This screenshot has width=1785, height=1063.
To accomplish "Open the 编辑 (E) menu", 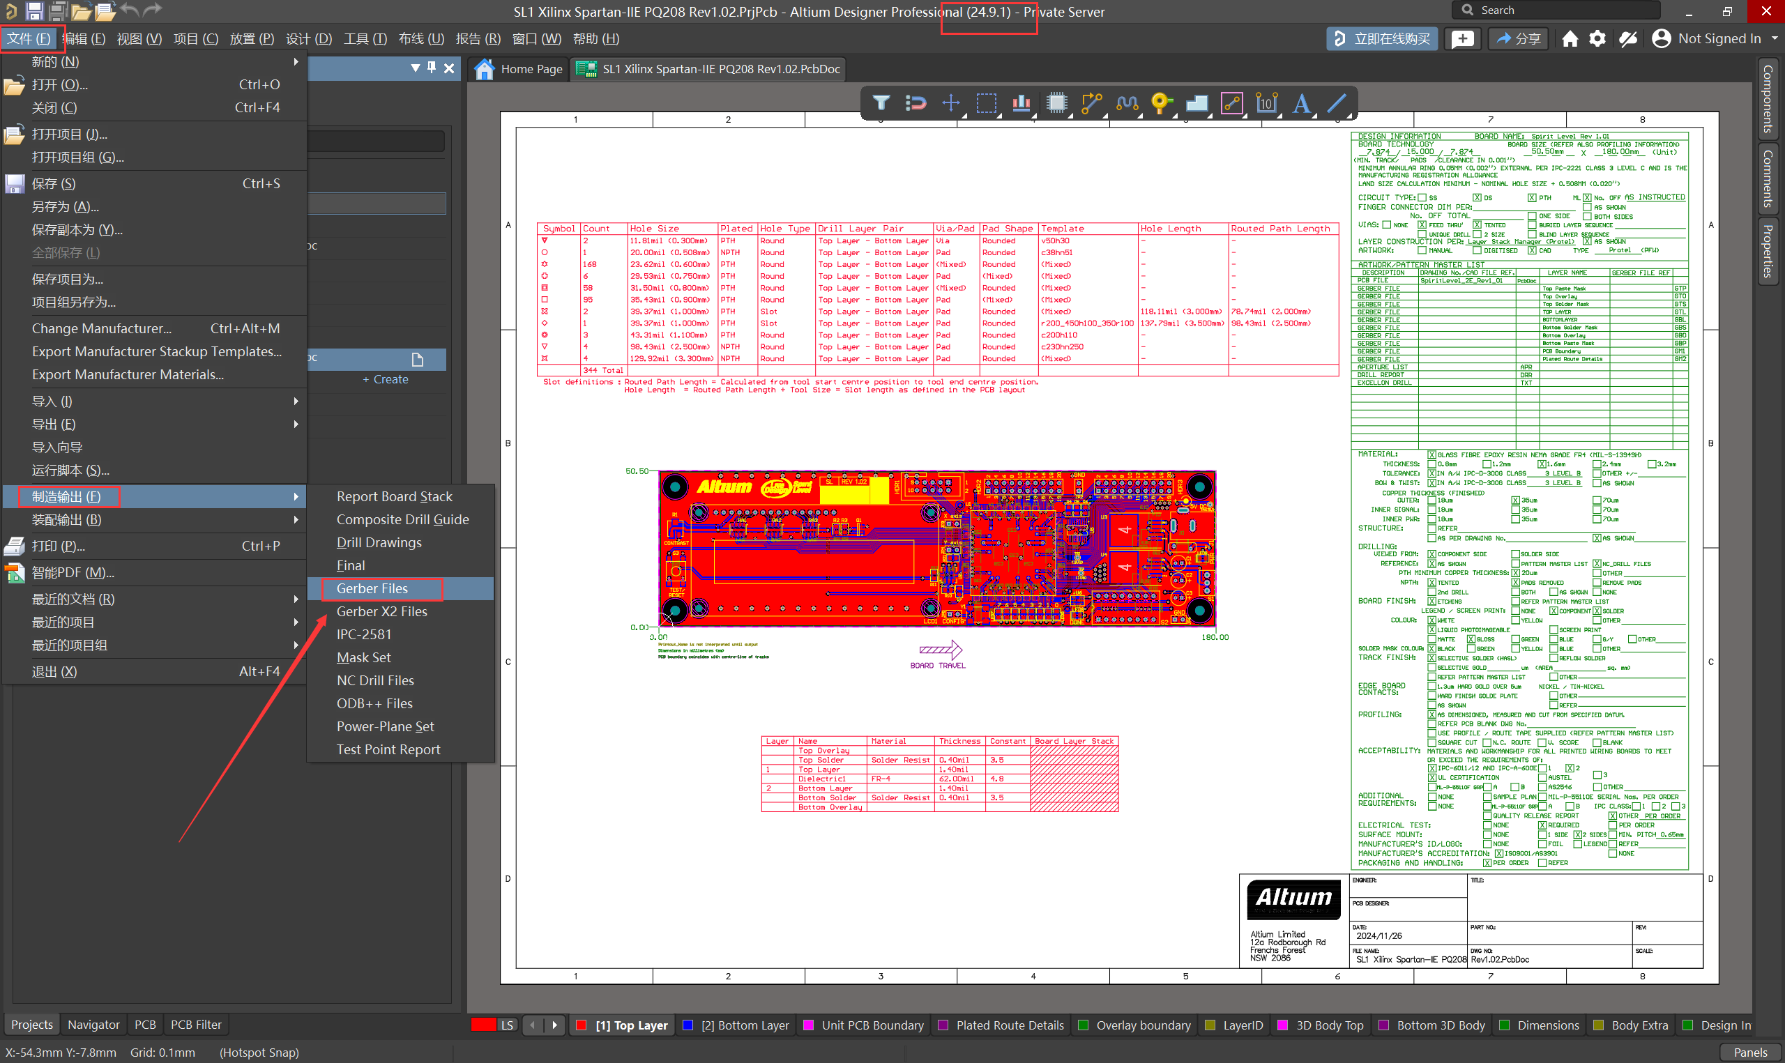I will pyautogui.click(x=84, y=38).
